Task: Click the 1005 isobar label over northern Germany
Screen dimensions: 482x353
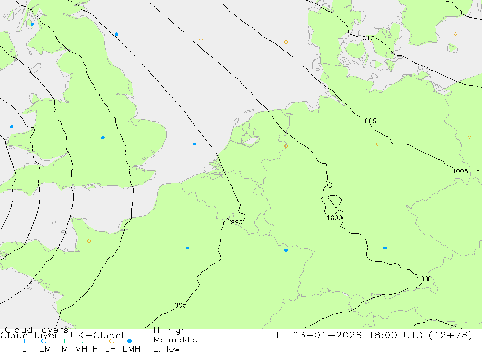Action: click(x=369, y=121)
